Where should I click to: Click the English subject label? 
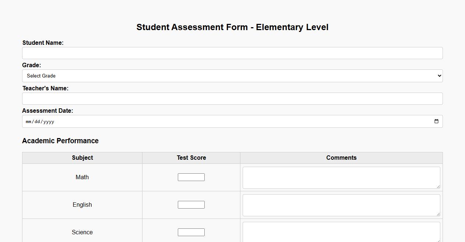[x=82, y=204]
